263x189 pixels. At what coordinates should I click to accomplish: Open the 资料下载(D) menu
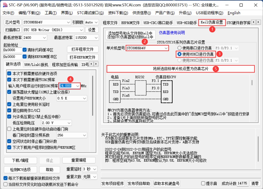118,13
